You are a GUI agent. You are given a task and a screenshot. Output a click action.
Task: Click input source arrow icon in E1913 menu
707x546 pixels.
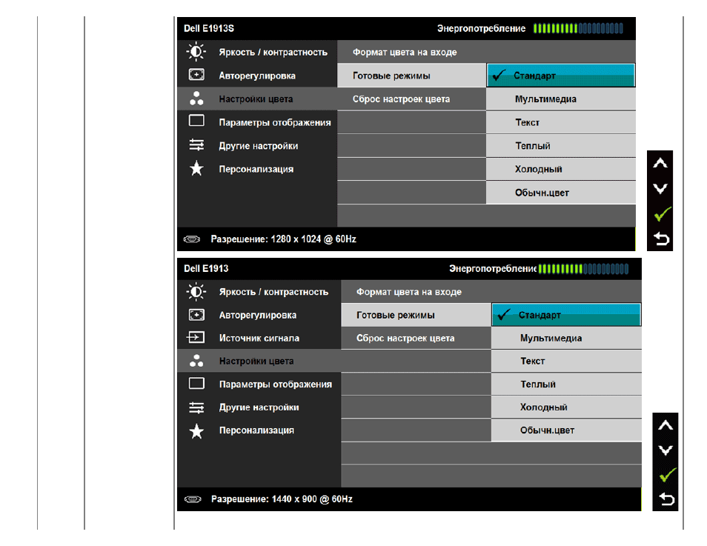coord(195,337)
